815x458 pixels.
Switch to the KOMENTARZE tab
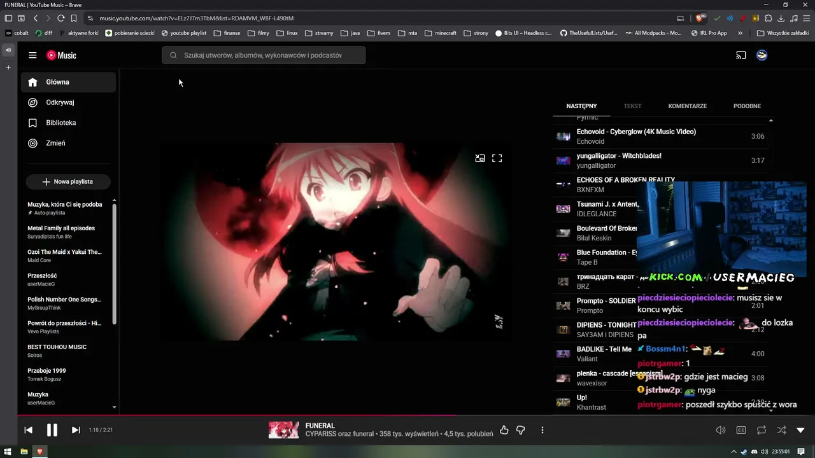tap(688, 106)
